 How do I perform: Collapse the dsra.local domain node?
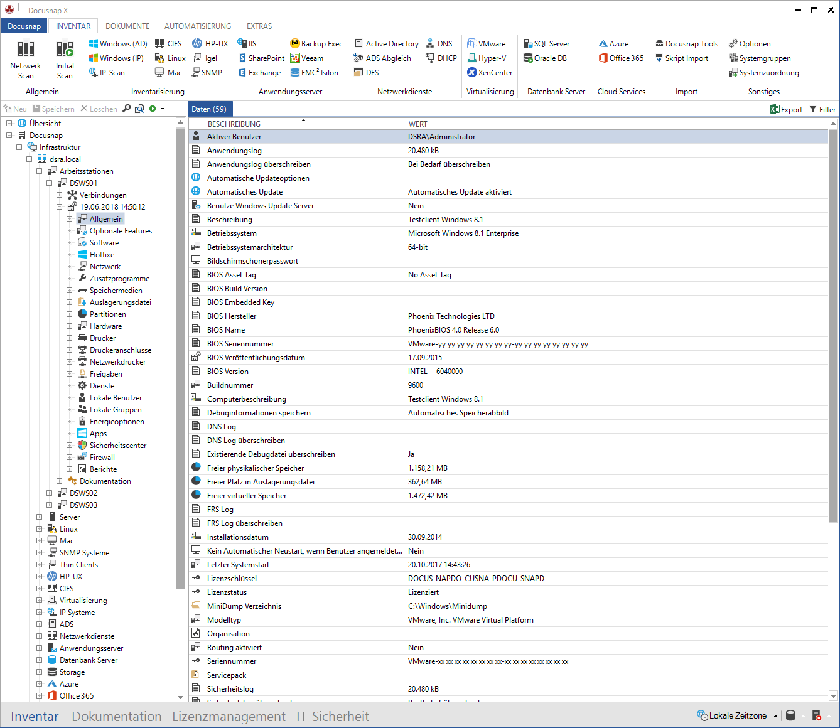pos(29,159)
